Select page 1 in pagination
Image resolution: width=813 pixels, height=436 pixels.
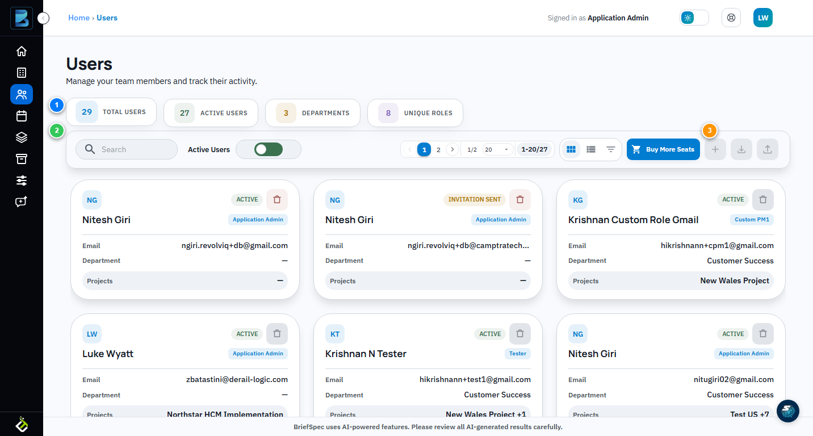[424, 149]
